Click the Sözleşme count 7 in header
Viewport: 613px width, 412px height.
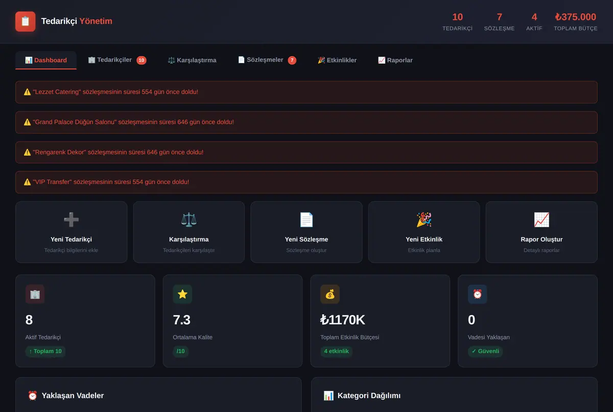point(500,17)
